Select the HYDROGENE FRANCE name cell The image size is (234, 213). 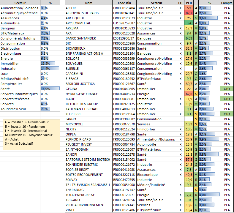tap(89, 94)
